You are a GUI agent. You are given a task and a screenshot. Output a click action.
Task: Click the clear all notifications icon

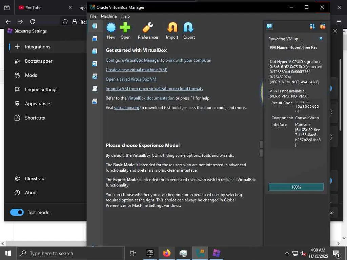pyautogui.click(x=323, y=26)
